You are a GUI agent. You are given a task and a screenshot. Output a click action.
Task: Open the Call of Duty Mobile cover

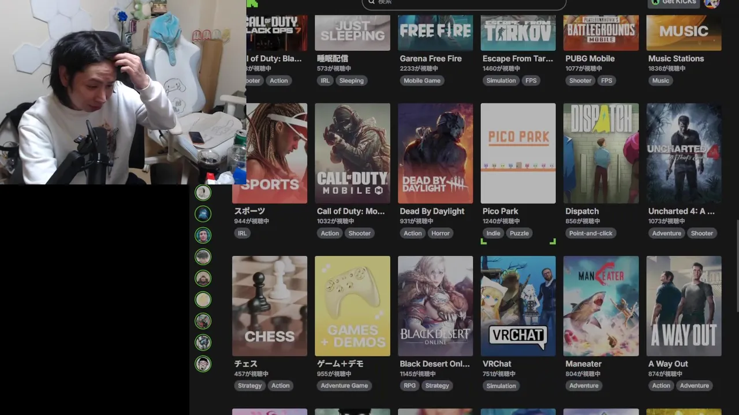pos(352,153)
